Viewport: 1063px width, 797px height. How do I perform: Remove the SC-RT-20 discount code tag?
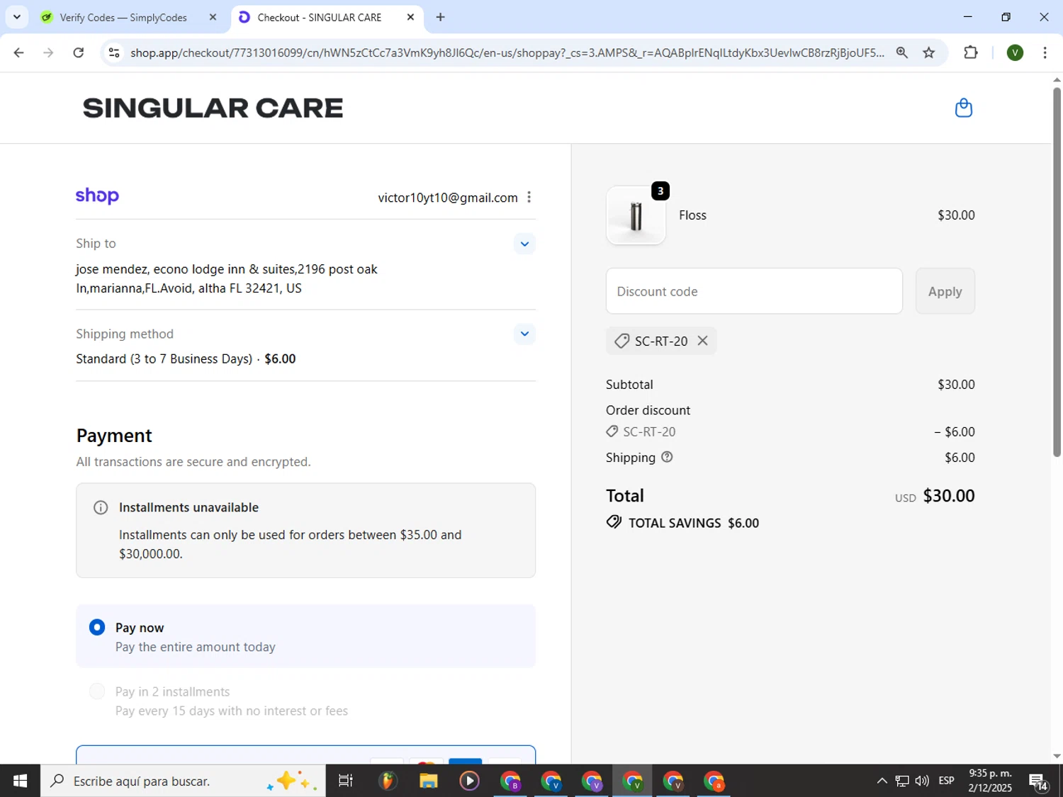[702, 341]
